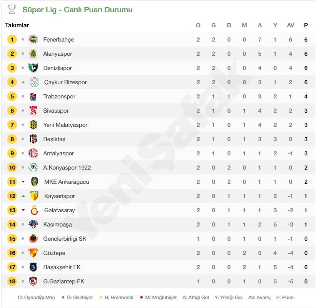This screenshot has width=317, height=308.
Task: Click the Kasımpaşa team name
Action: (x=57, y=225)
